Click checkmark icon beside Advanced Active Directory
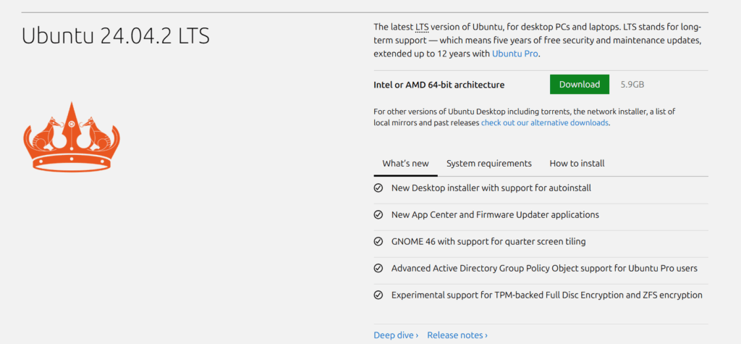The width and height of the screenshot is (741, 344). click(378, 268)
